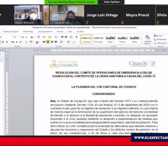Apply strikethrough formatting

13,42
